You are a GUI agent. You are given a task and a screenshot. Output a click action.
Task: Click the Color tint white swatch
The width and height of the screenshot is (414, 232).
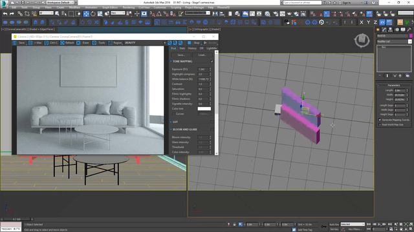click(204, 109)
